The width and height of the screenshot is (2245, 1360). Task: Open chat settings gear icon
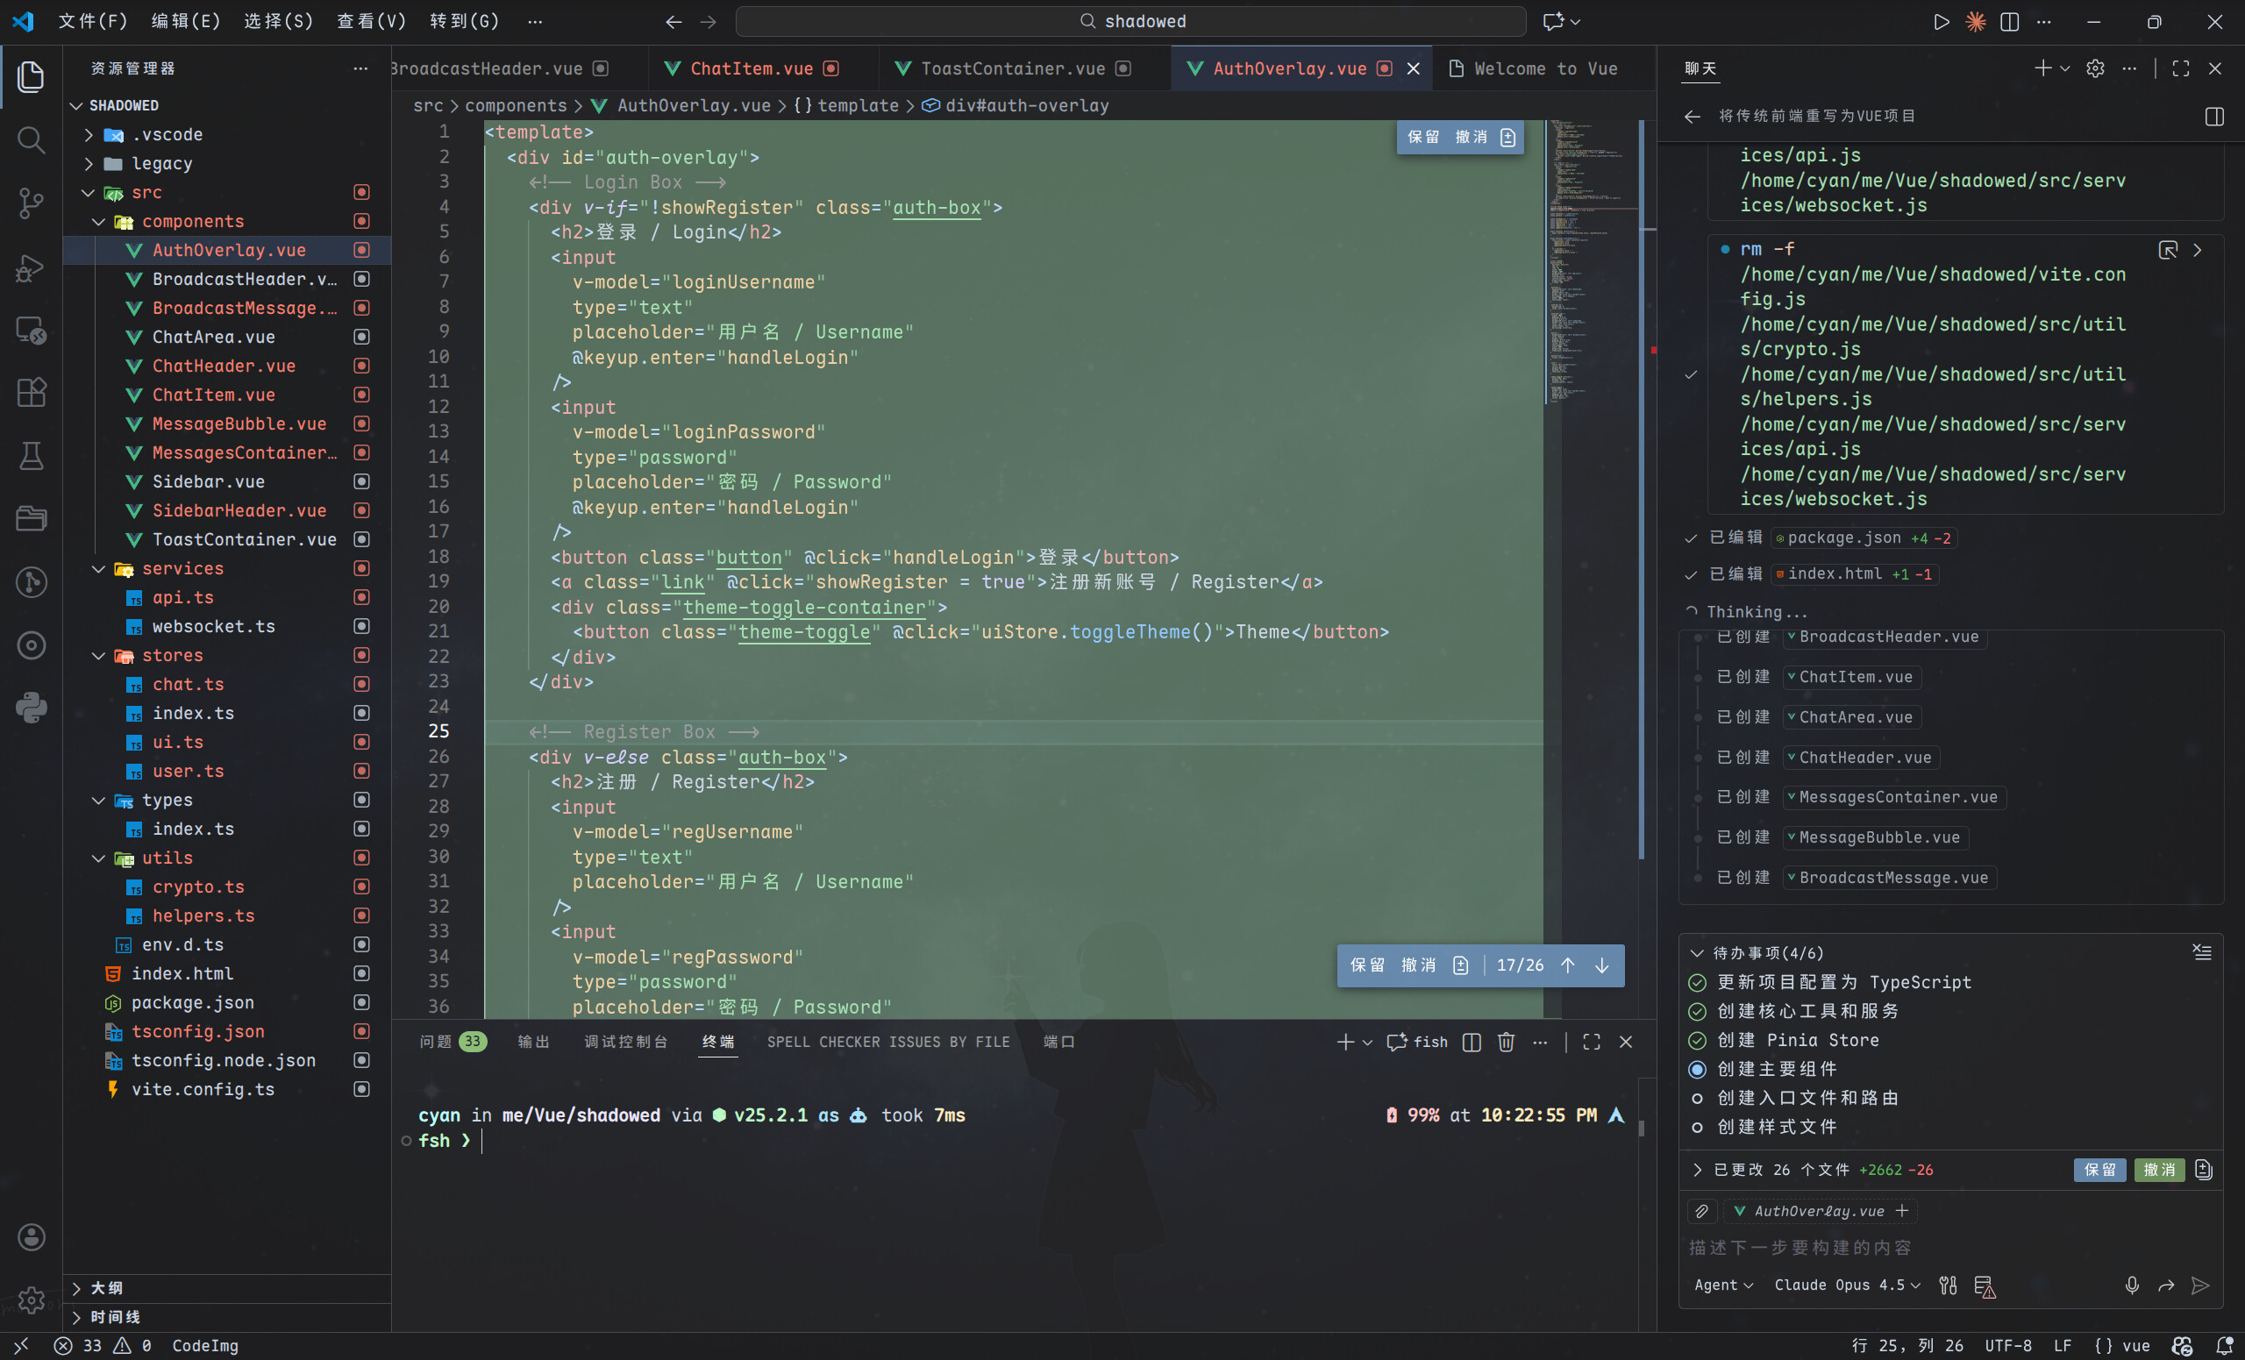pos(2095,68)
